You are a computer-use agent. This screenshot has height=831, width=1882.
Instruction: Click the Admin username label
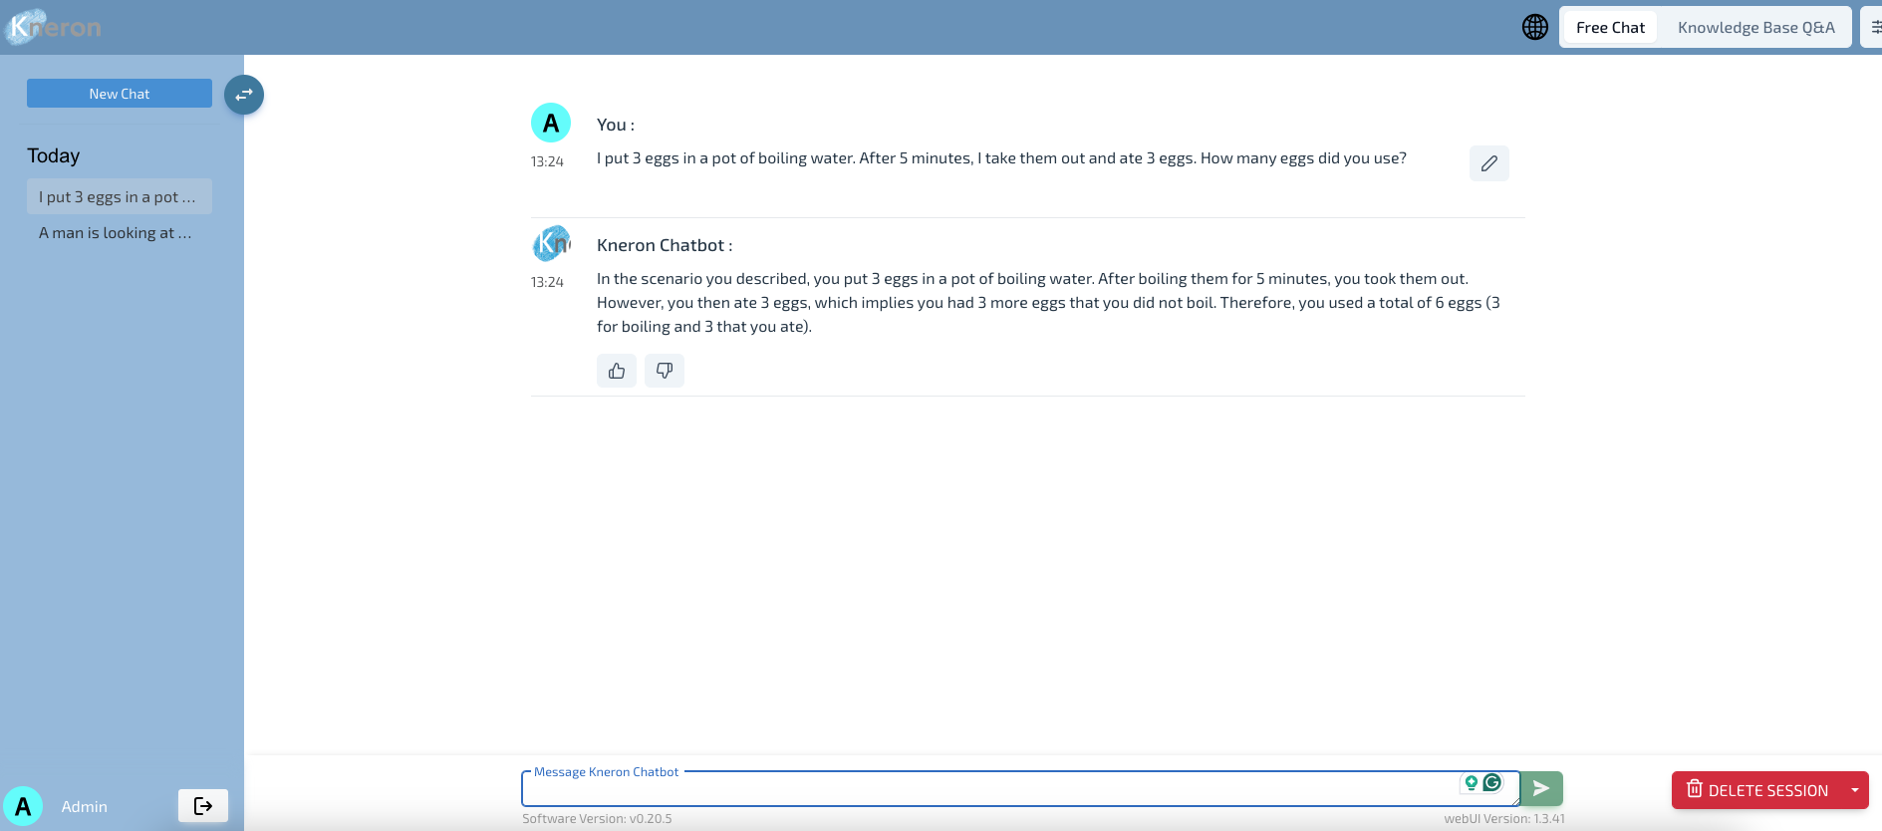click(x=85, y=807)
